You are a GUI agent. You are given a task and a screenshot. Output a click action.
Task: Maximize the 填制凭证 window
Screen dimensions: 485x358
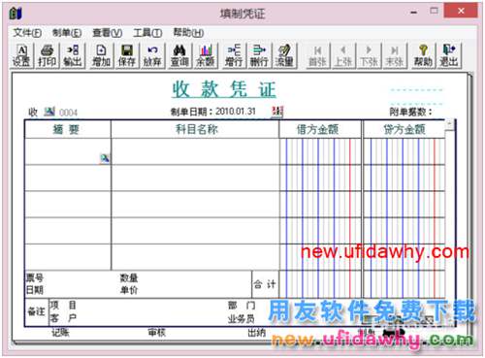435,11
